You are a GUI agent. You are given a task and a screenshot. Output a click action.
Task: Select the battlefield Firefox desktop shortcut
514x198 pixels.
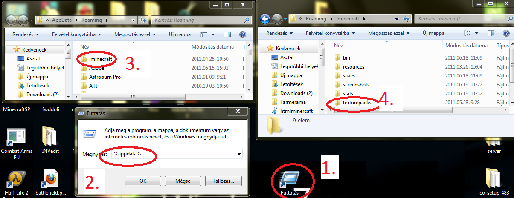click(x=50, y=183)
